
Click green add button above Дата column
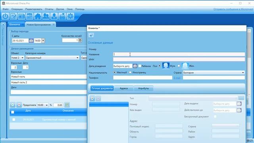[x=13, y=105]
